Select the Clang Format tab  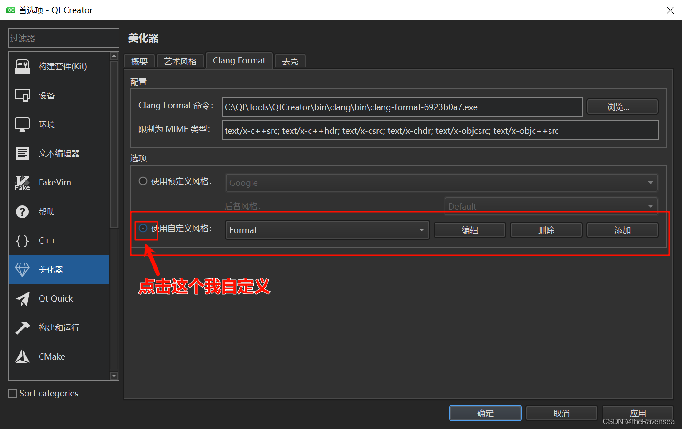239,61
